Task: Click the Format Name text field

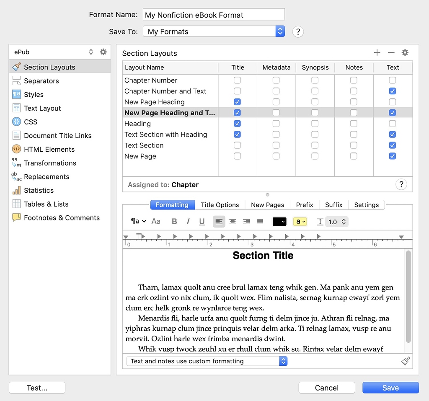Action: point(214,14)
